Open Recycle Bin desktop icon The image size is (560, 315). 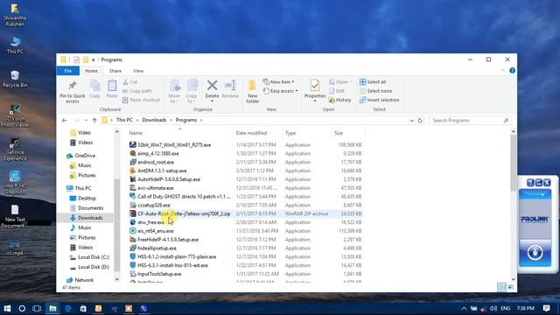click(x=15, y=80)
